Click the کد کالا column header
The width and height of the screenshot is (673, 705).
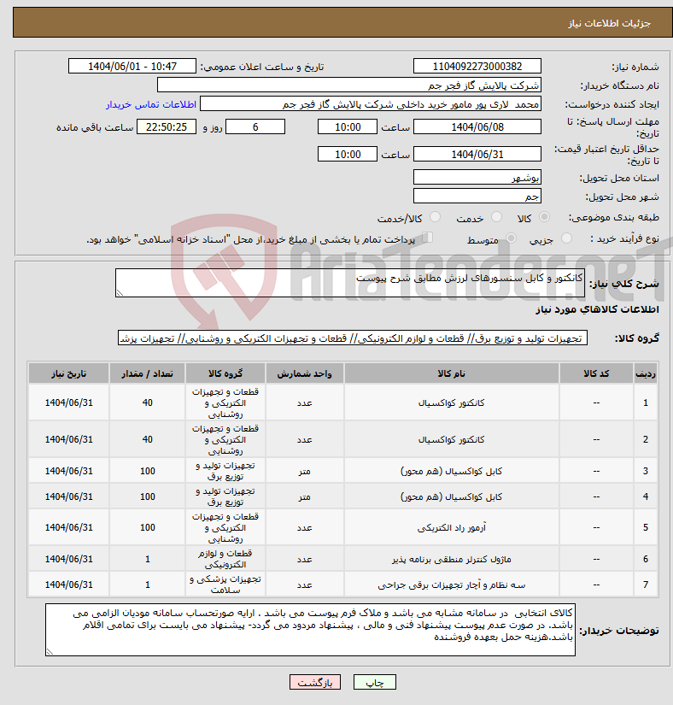pos(596,373)
